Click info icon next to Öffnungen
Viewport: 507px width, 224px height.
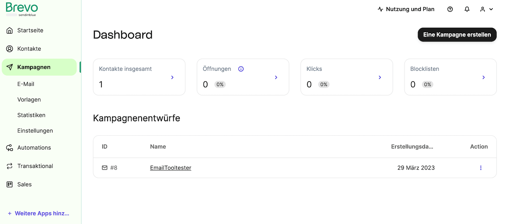tap(241, 69)
